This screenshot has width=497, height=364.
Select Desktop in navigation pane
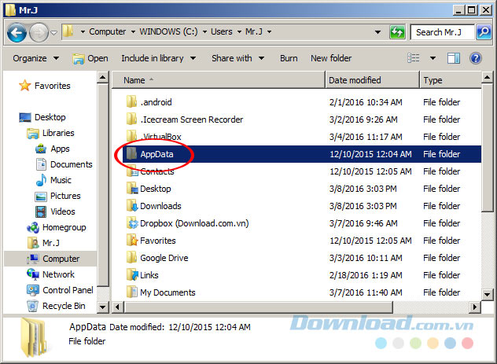point(42,117)
